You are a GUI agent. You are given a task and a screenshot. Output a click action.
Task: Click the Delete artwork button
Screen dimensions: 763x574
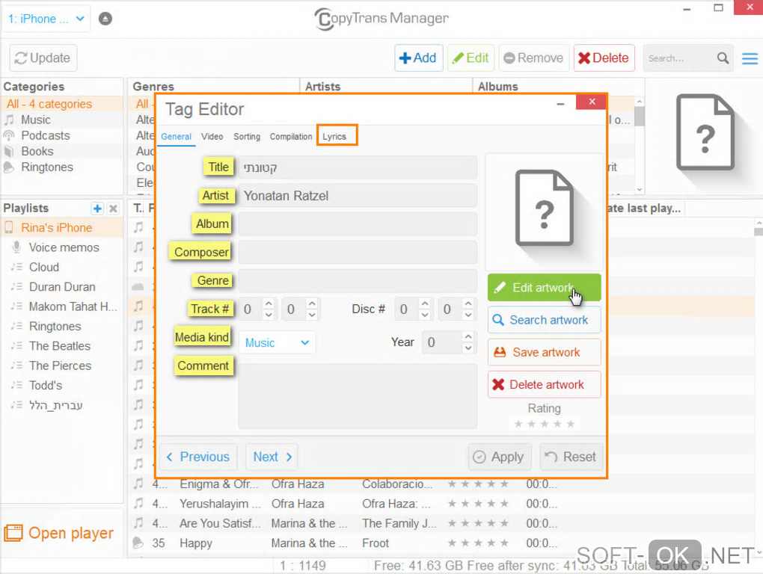pyautogui.click(x=544, y=384)
